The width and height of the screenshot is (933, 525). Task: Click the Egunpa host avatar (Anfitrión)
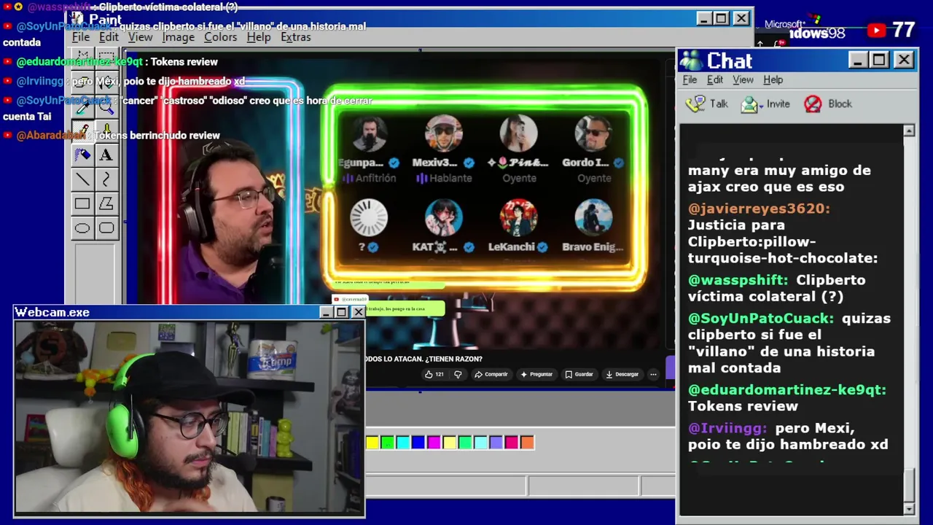pyautogui.click(x=369, y=133)
